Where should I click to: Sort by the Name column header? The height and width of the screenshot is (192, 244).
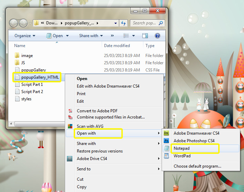20,46
